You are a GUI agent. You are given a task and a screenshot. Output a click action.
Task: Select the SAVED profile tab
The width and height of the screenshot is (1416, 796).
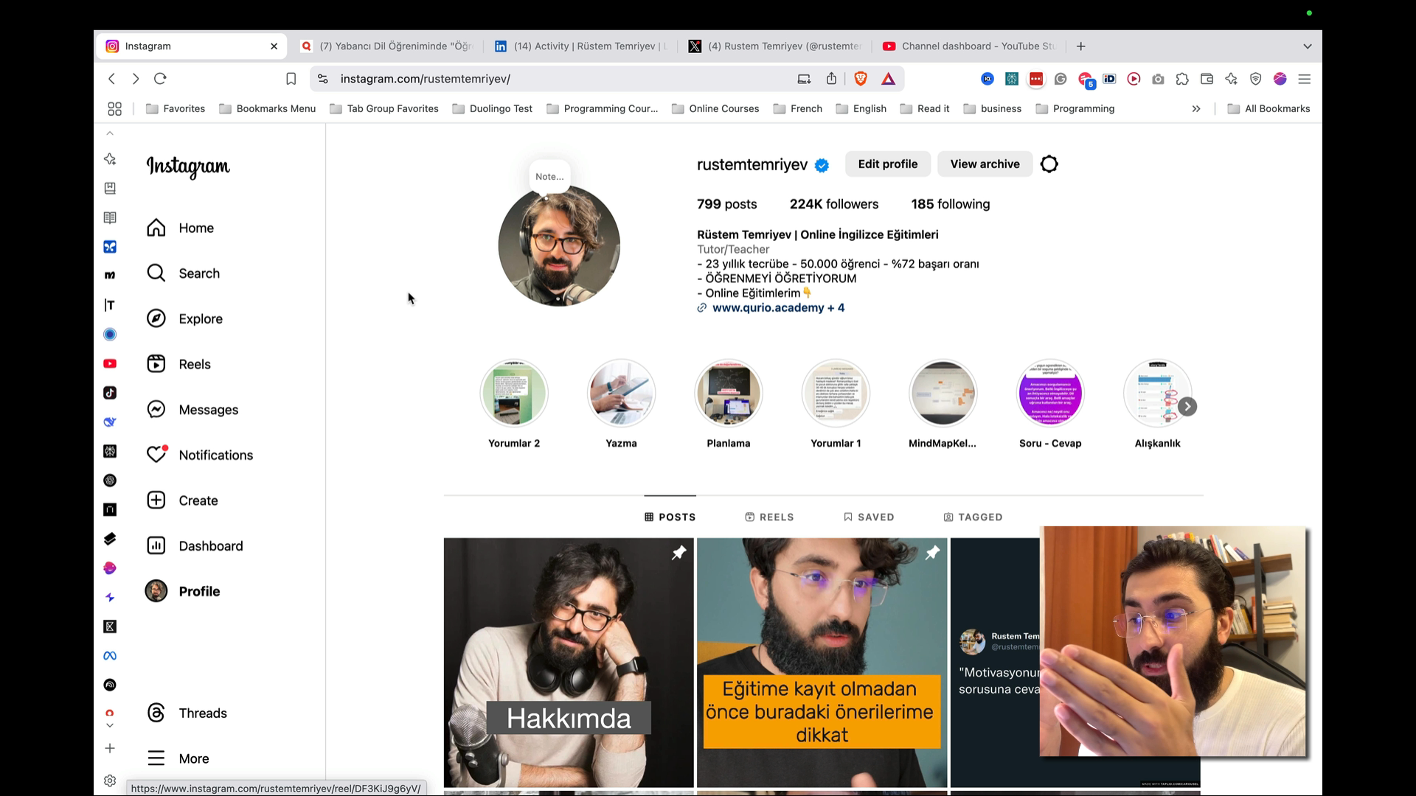[x=869, y=517]
